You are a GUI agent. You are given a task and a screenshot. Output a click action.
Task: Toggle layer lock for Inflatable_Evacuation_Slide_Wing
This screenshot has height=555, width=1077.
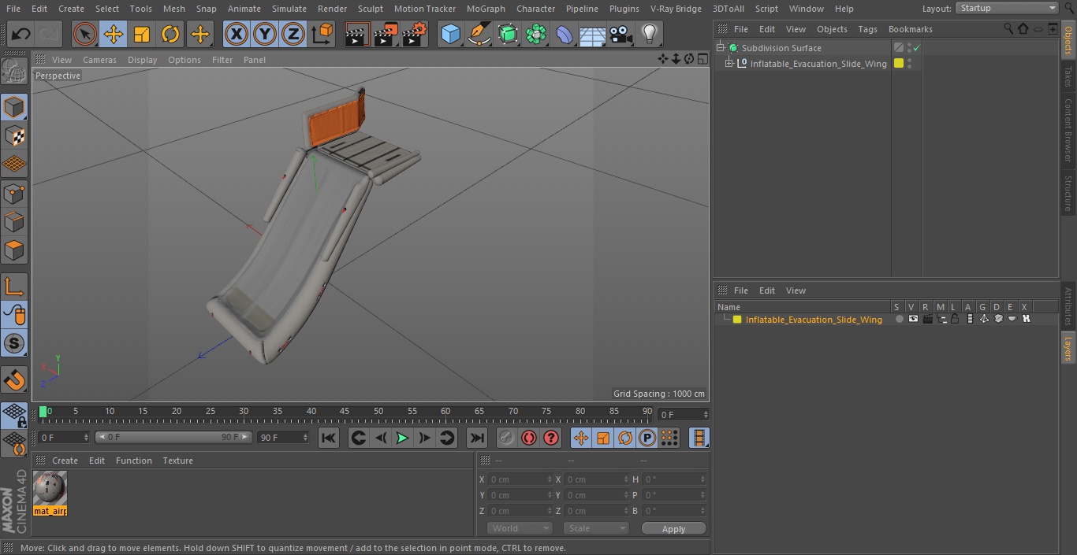(x=955, y=319)
